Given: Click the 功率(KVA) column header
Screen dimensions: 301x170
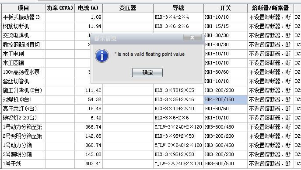Looking at the screenshot, I should (60, 8).
